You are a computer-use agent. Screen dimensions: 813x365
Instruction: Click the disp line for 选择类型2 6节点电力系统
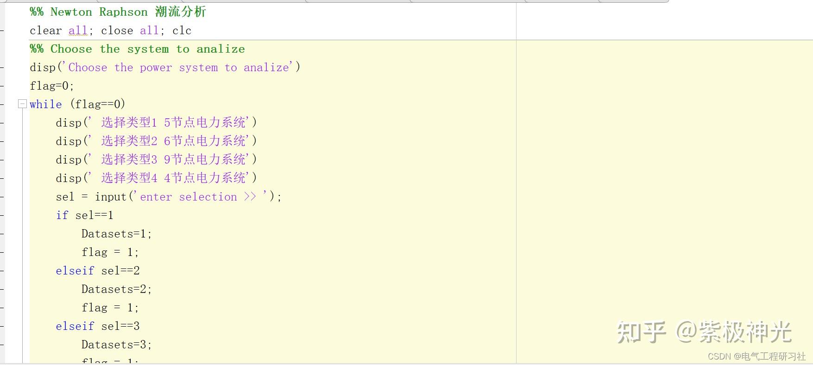[156, 141]
